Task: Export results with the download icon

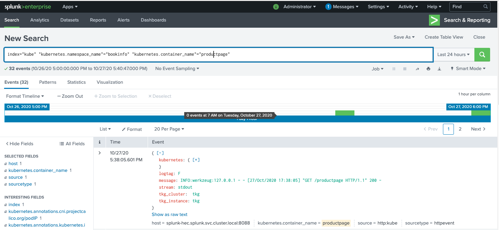Action: [440, 69]
